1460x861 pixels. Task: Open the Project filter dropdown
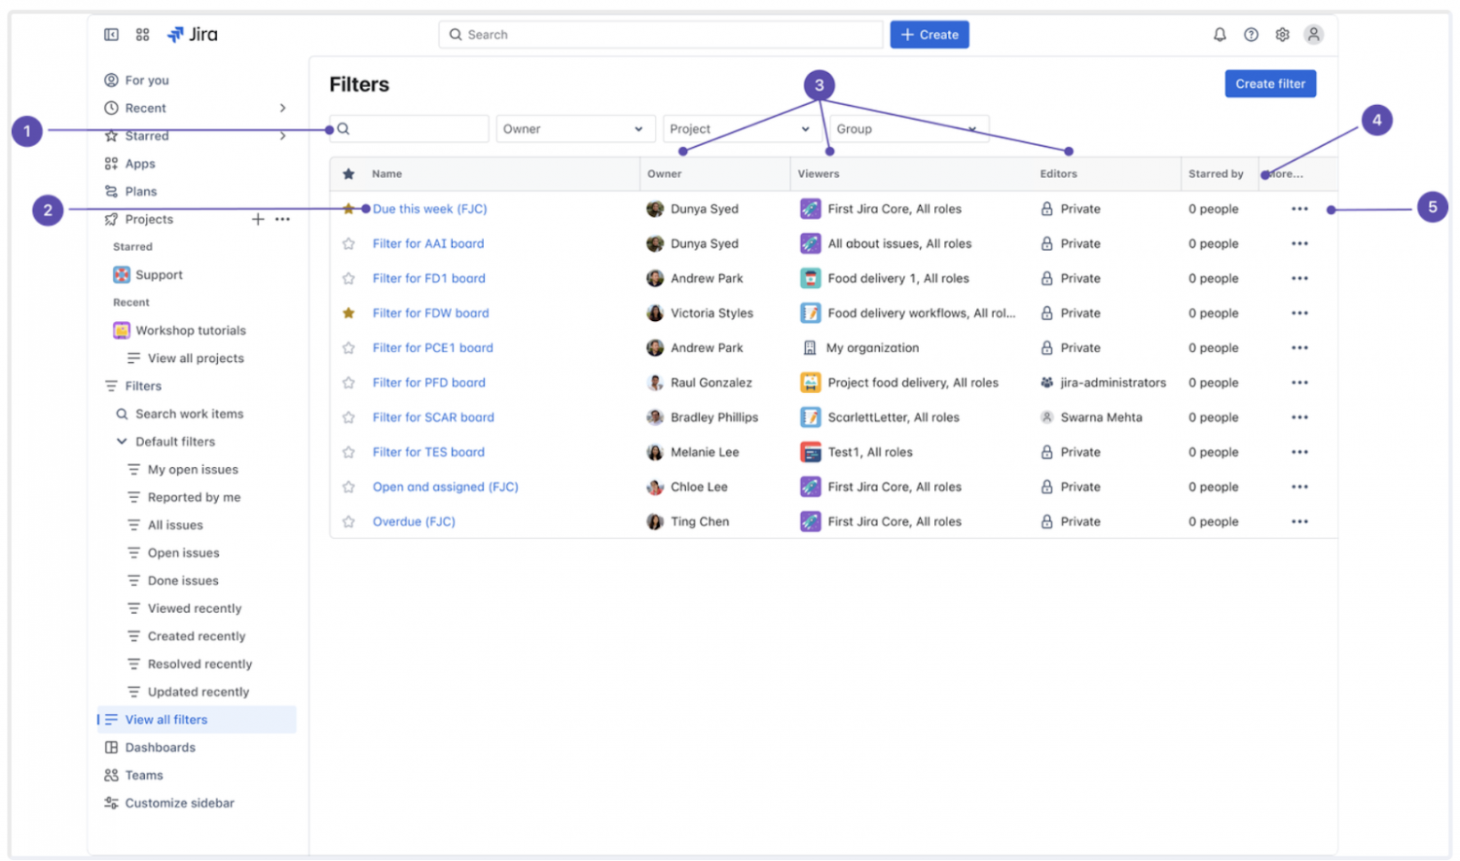[740, 128]
